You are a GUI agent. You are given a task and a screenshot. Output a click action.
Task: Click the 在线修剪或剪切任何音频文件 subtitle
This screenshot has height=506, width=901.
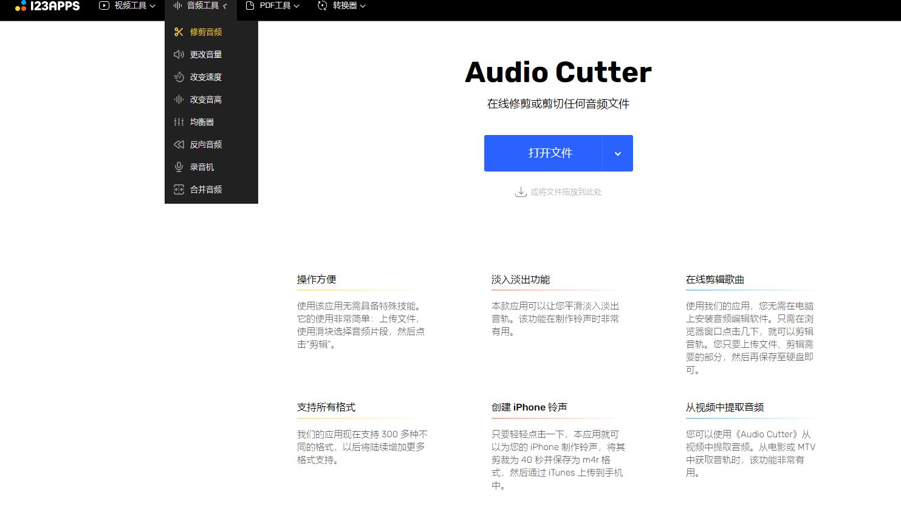click(x=558, y=104)
